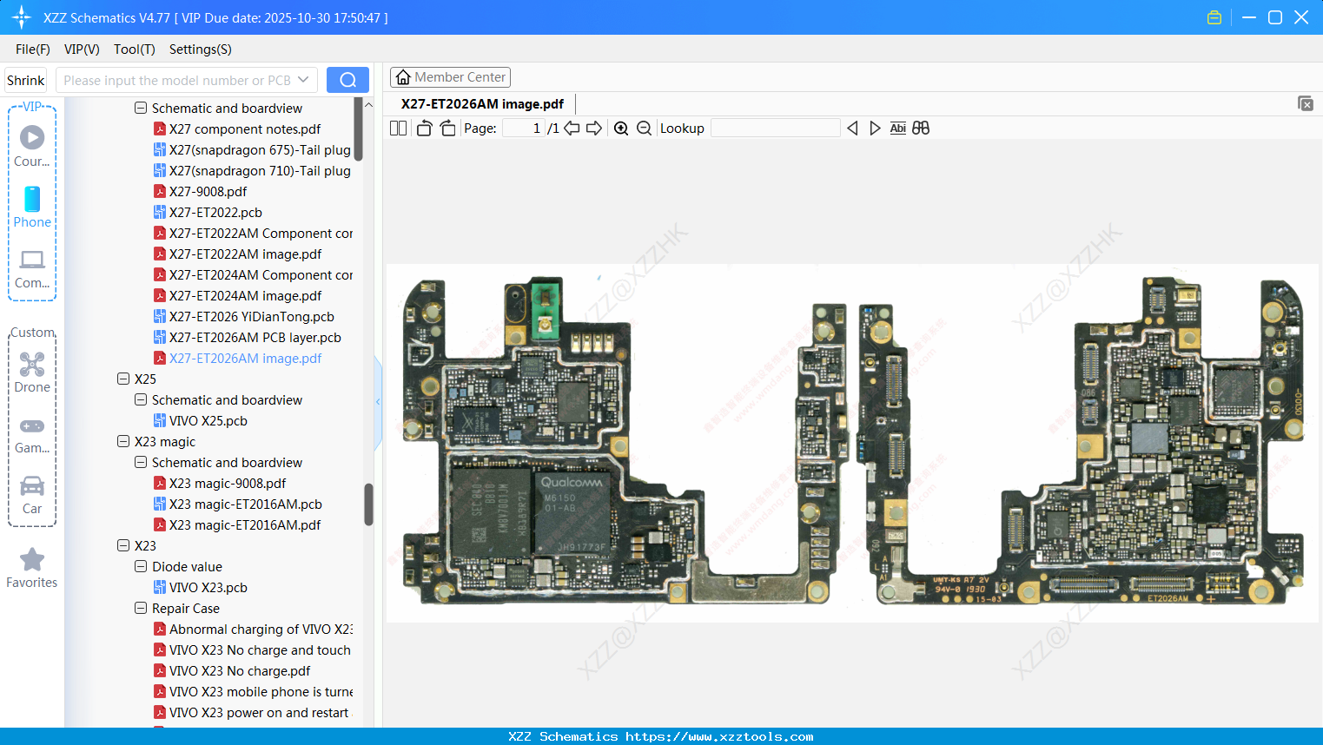Open the model number dropdown arrow
The height and width of the screenshot is (745, 1323).
pyautogui.click(x=303, y=80)
